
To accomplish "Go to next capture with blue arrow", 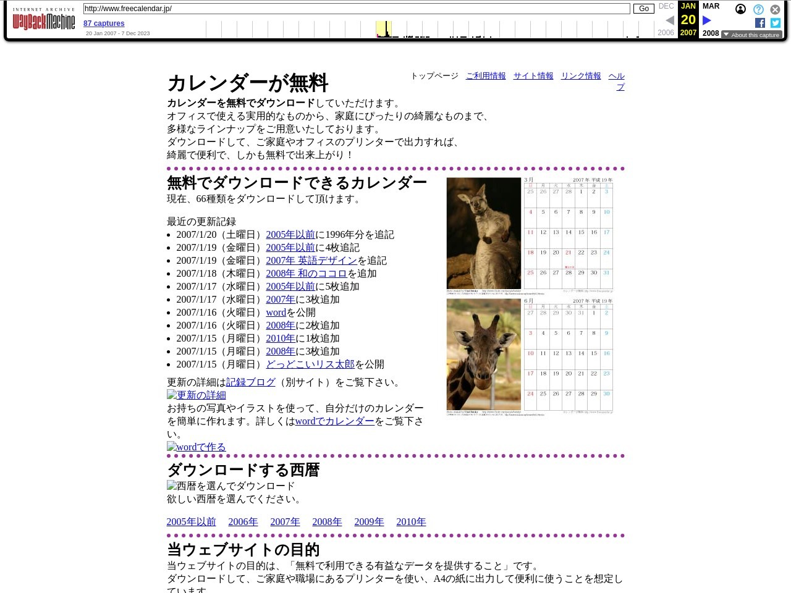I will [x=707, y=20].
